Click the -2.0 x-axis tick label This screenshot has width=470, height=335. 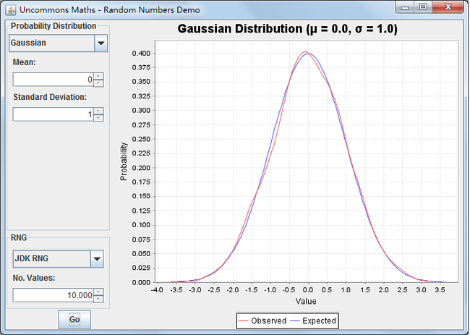tap(233, 290)
